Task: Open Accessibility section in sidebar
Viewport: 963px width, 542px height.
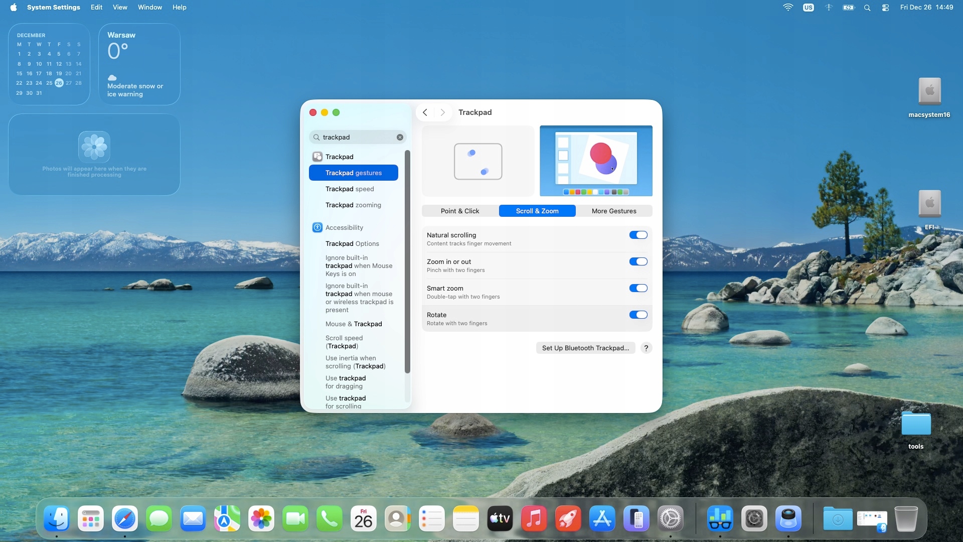Action: pos(344,227)
